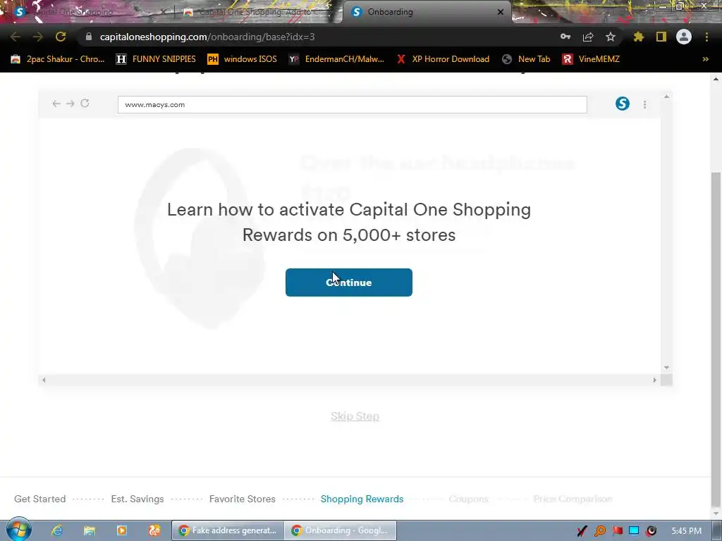The width and height of the screenshot is (722, 541).
Task: Click the Continue button
Action: coord(348,282)
